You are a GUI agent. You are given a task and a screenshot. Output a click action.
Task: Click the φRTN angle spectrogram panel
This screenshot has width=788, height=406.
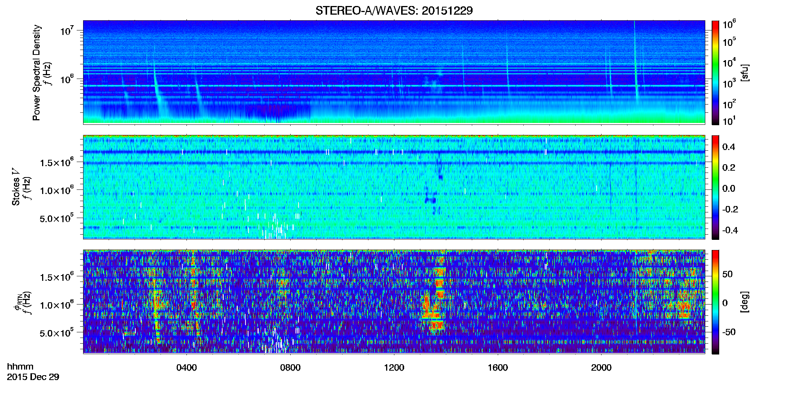point(394,301)
